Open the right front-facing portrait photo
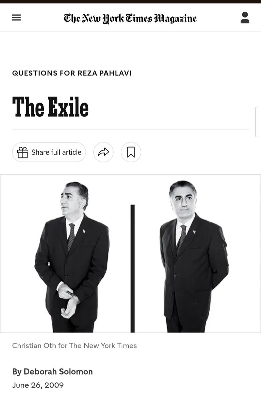 194,257
